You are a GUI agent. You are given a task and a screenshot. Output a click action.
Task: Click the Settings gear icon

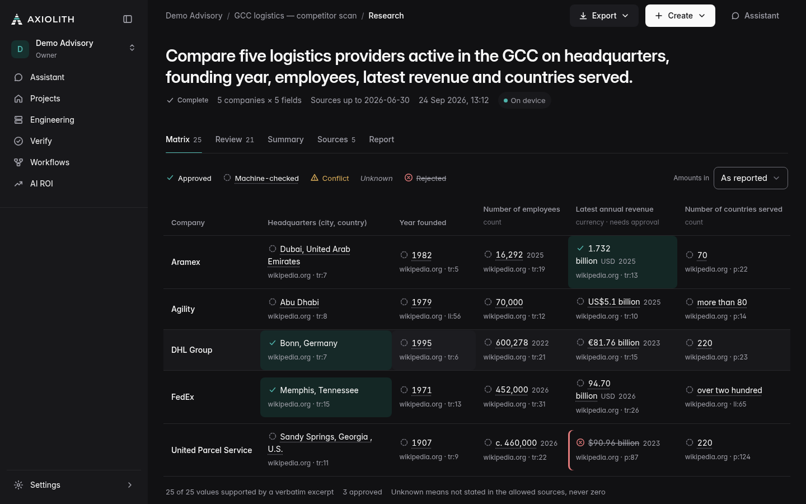(x=18, y=485)
